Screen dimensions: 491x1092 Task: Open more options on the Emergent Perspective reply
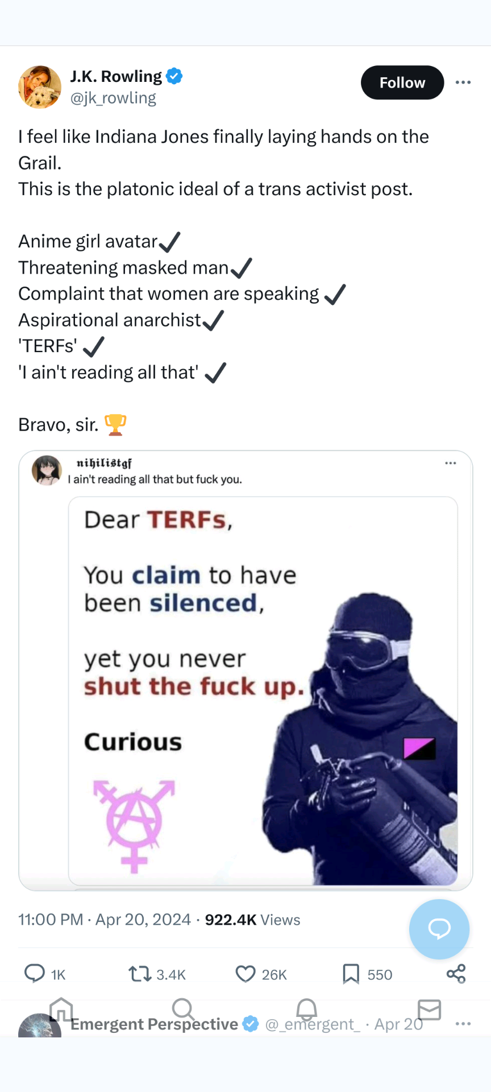point(463,1024)
